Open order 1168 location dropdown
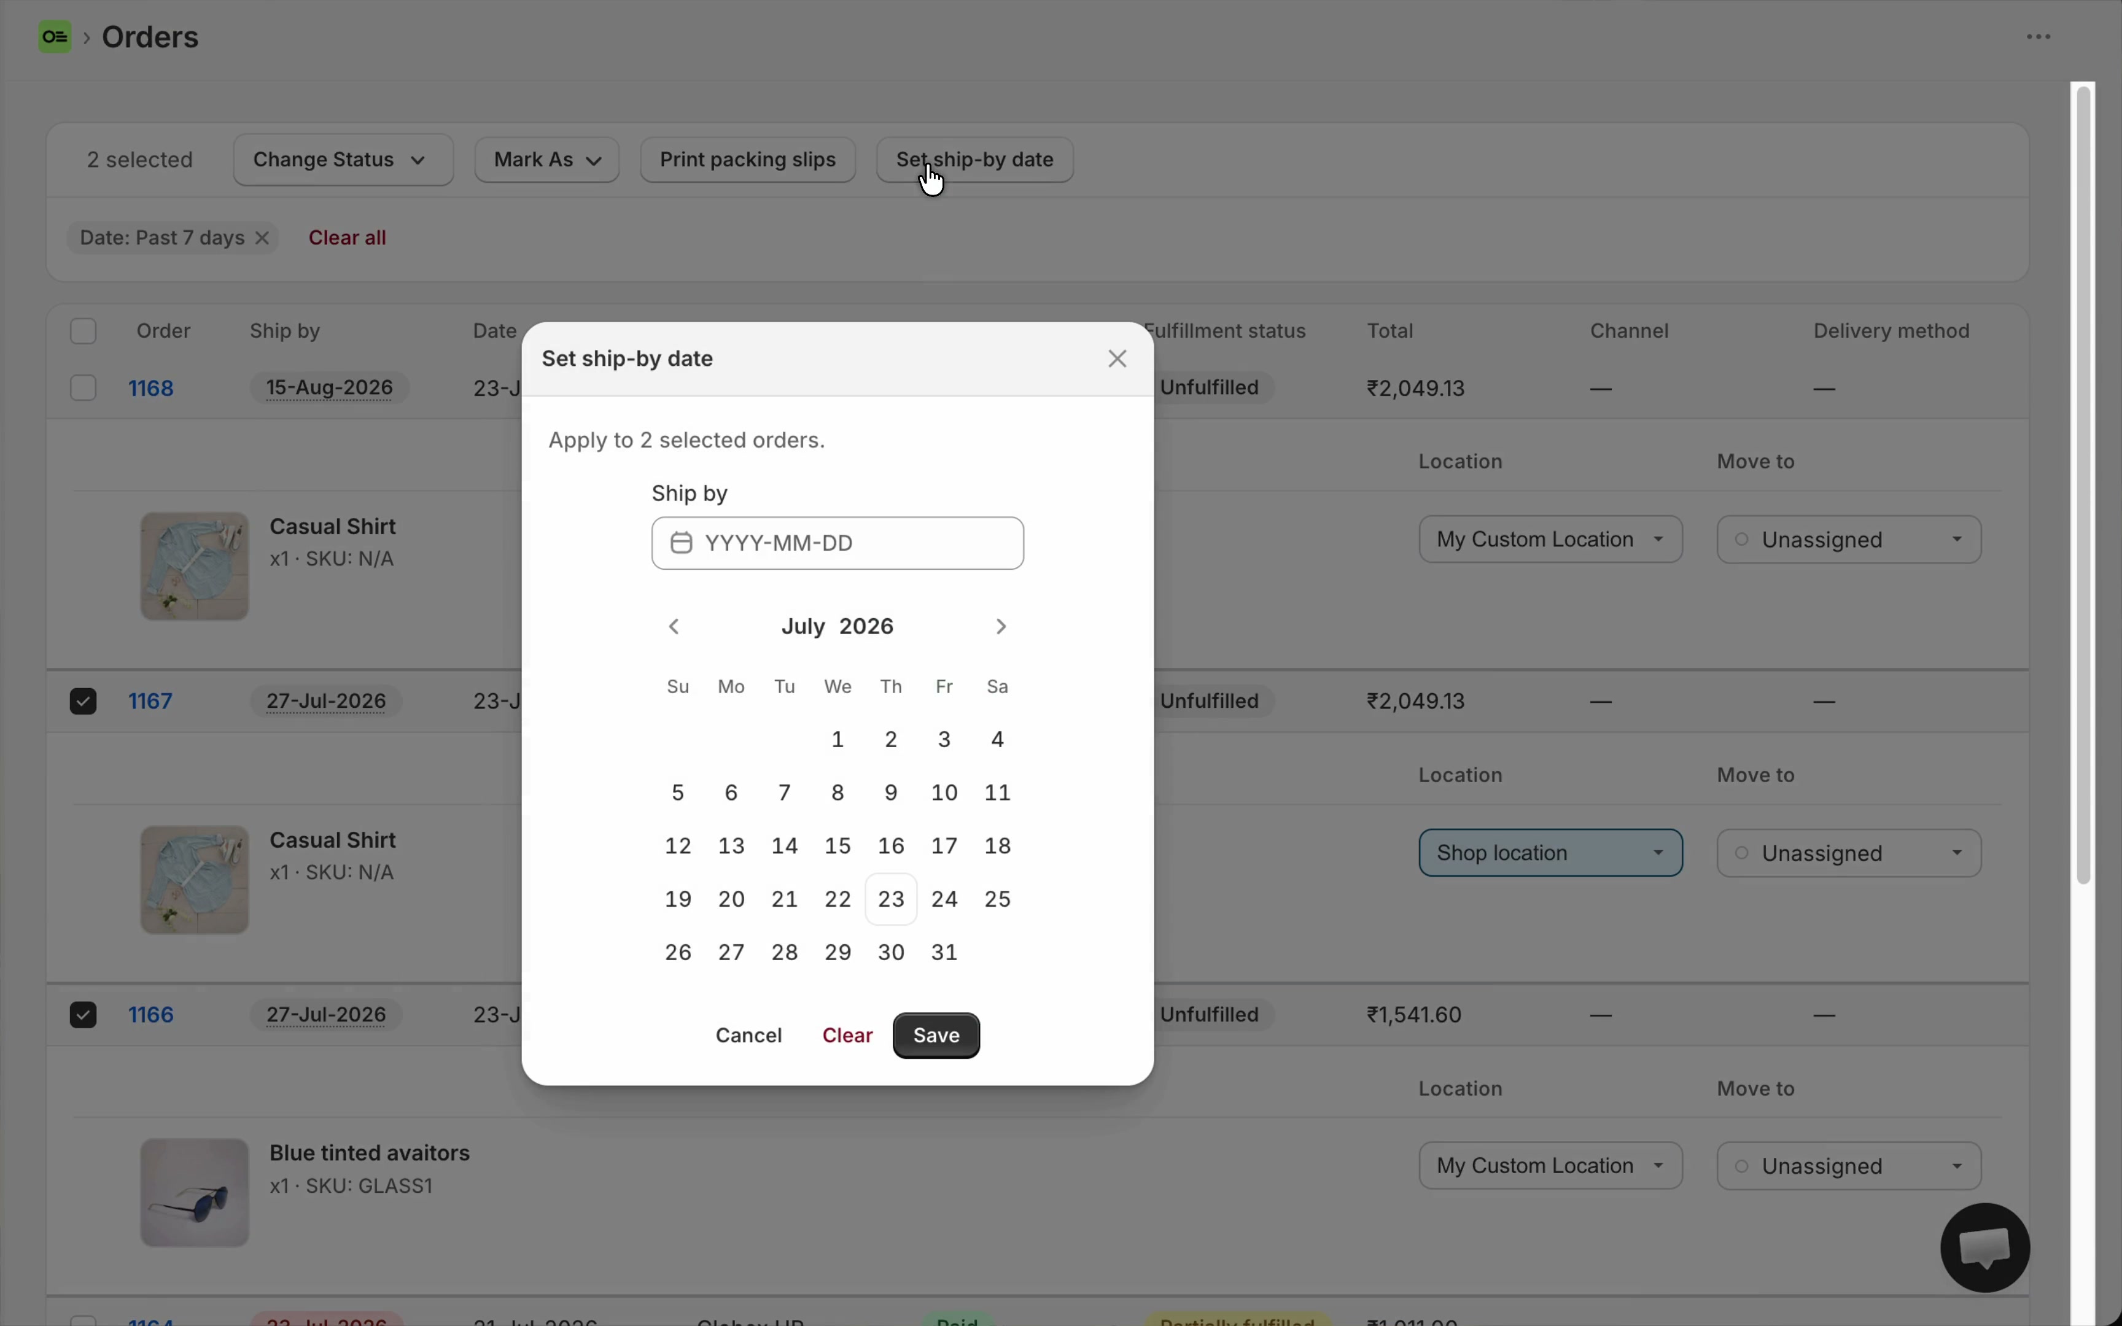The width and height of the screenshot is (2122, 1326). point(1550,540)
